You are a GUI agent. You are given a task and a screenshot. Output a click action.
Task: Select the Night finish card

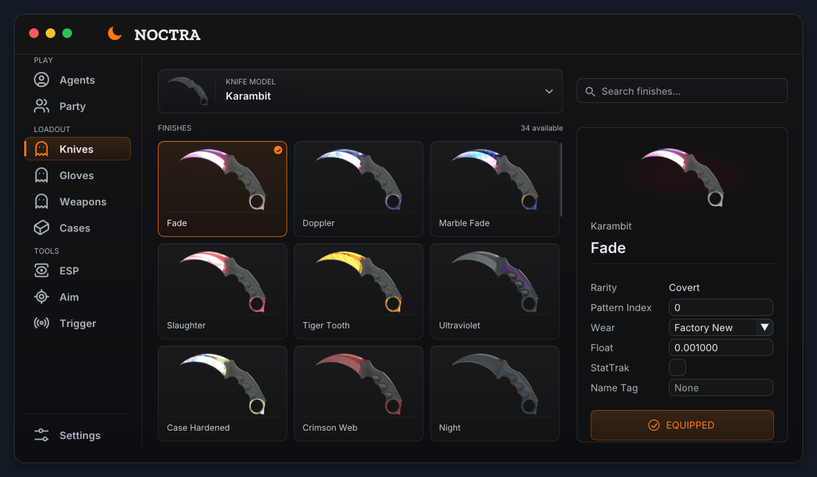click(x=494, y=394)
